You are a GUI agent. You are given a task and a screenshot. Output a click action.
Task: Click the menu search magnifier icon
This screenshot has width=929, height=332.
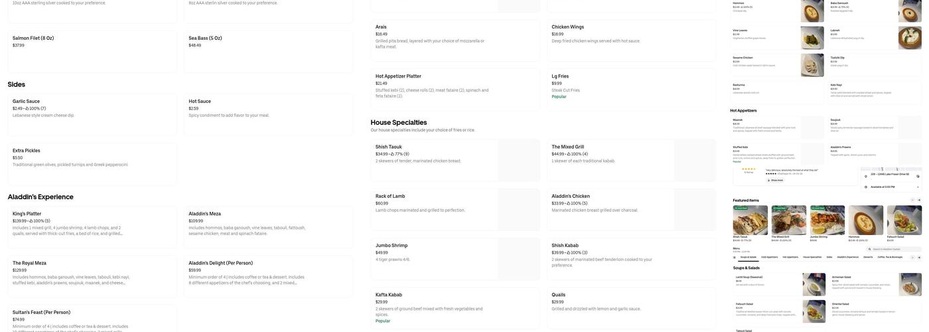(869, 249)
